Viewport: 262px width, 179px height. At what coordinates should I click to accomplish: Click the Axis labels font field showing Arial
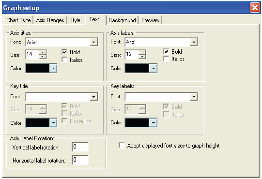tap(157, 42)
